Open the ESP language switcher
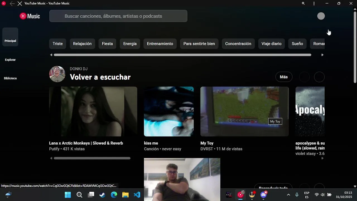Image resolution: width=357 pixels, height=201 pixels. coord(307,195)
